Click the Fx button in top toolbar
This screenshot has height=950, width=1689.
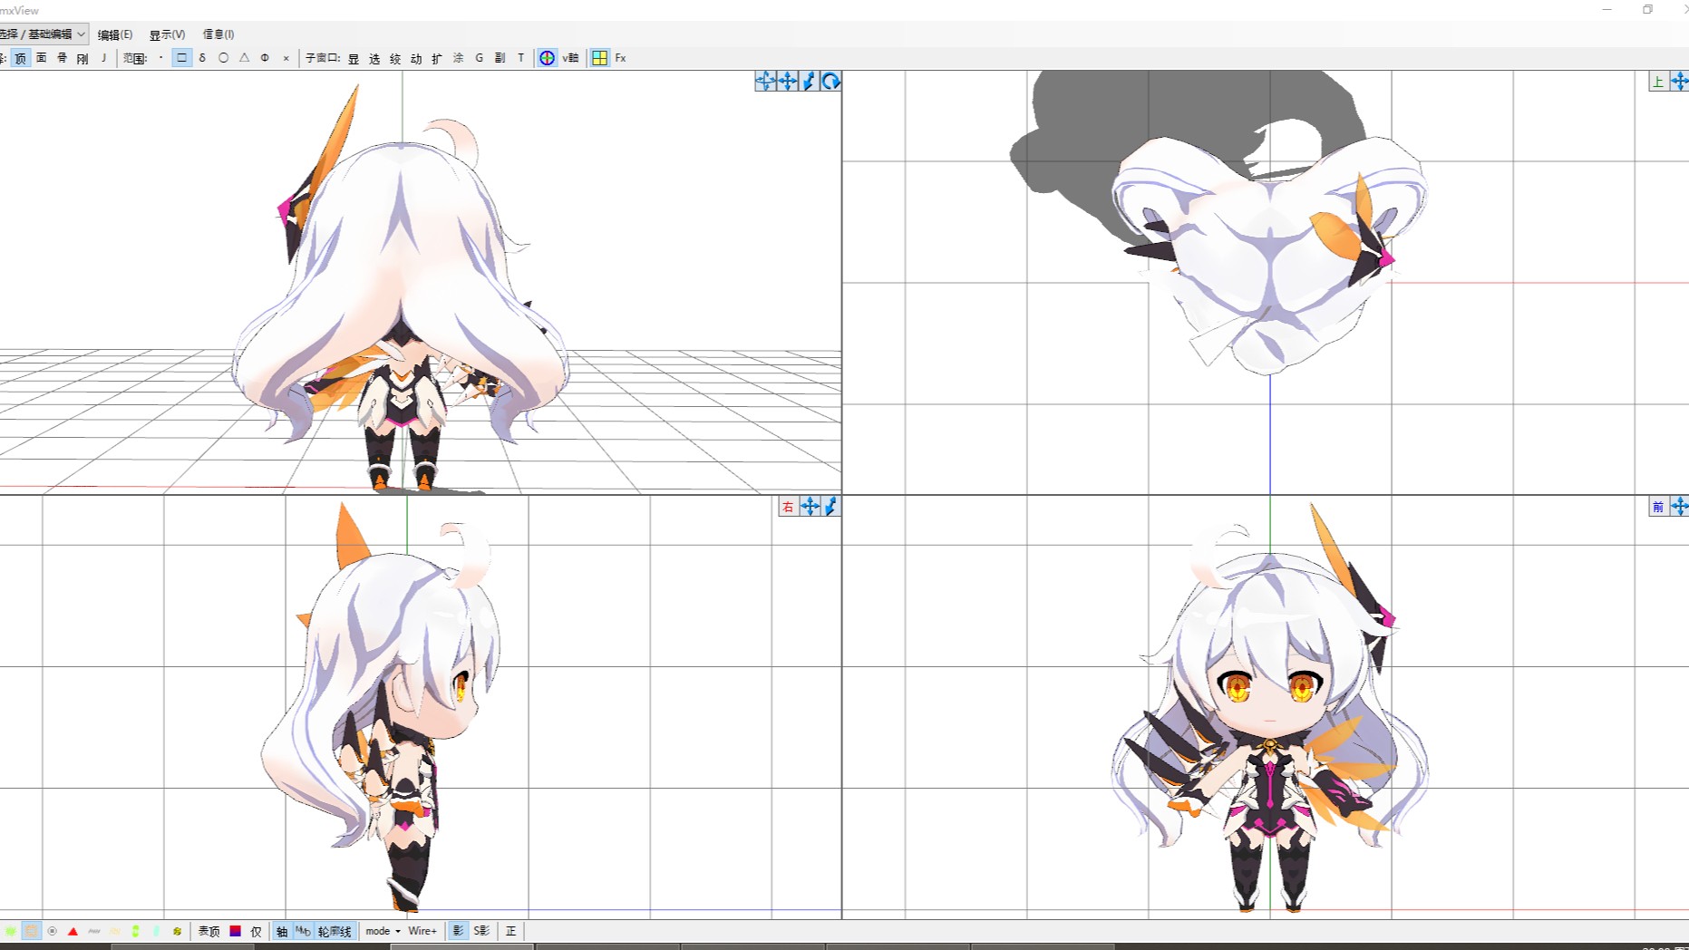(620, 58)
